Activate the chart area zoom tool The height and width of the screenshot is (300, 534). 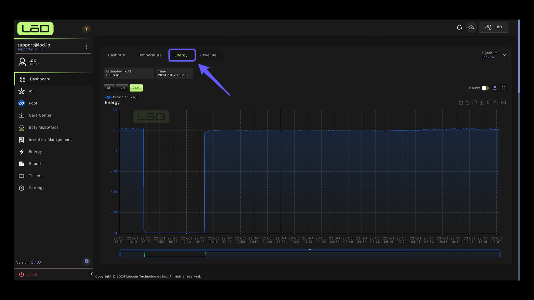tap(461, 102)
